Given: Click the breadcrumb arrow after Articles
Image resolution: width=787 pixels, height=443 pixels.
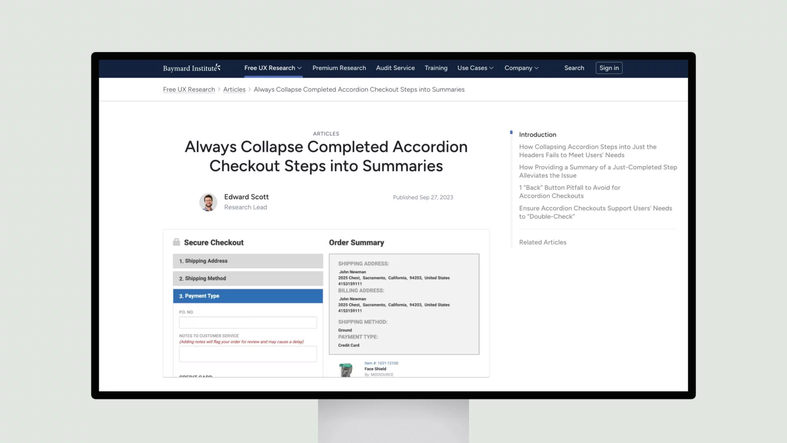Looking at the screenshot, I should click(x=249, y=89).
